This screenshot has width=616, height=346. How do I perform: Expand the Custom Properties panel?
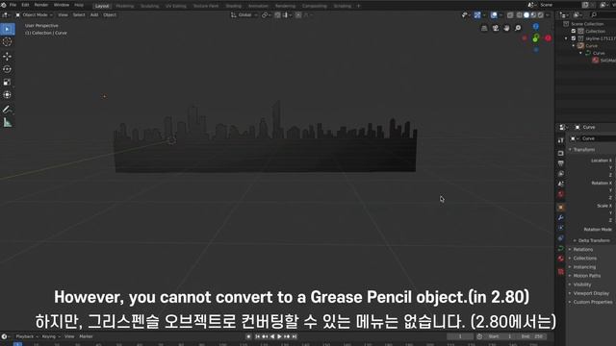593,302
